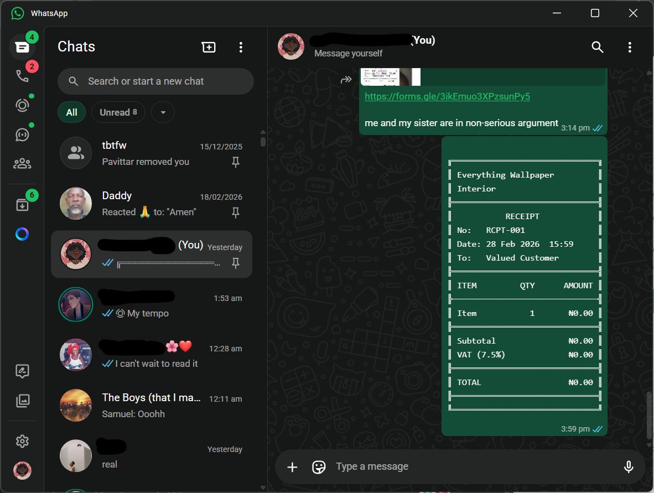Minimize the WhatsApp window

pos(557,13)
